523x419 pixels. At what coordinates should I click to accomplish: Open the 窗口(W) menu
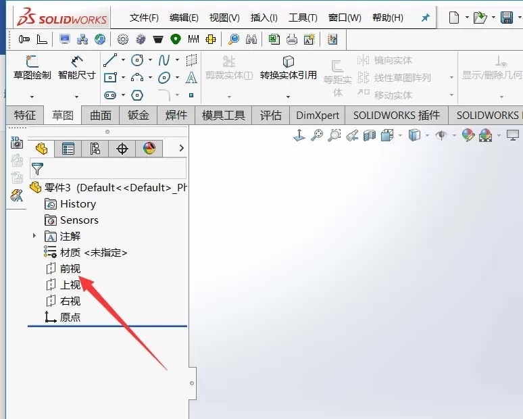click(345, 18)
